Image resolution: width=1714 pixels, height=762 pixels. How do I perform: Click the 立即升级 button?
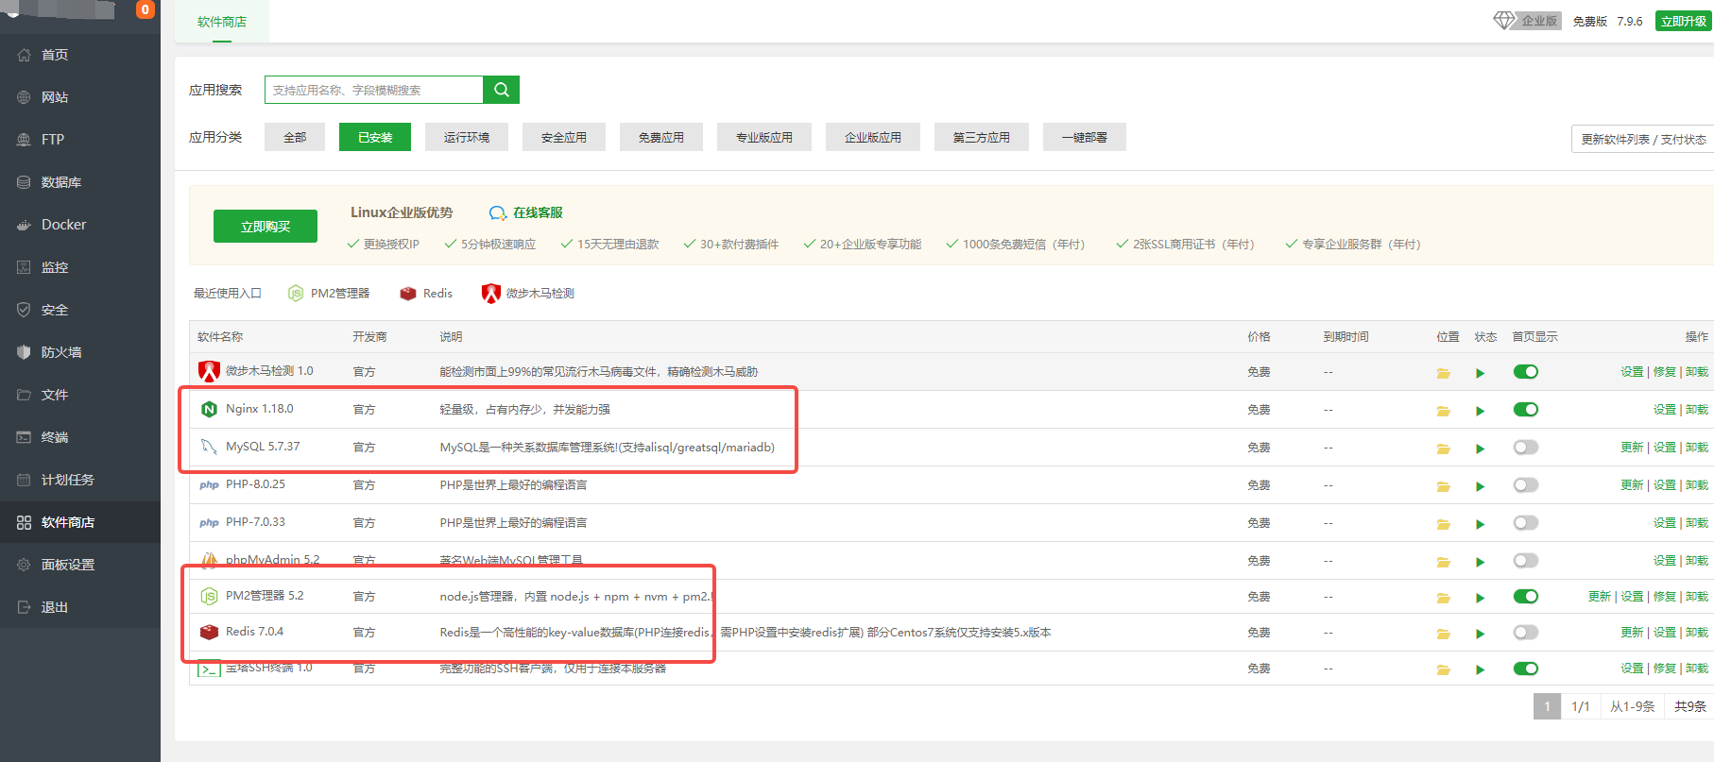click(1684, 21)
